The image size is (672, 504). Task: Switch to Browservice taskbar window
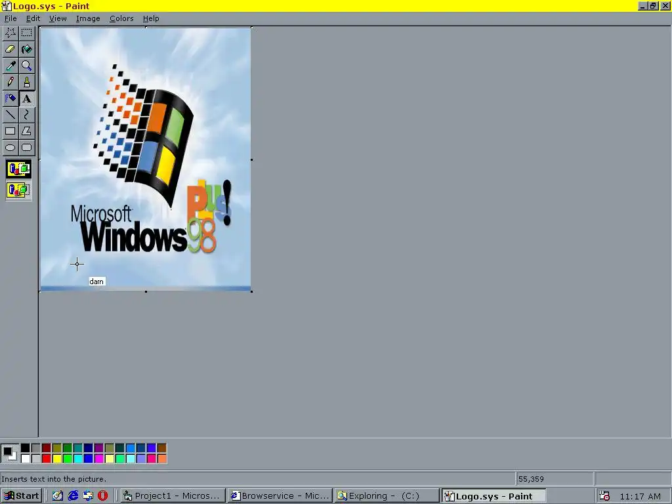(280, 496)
